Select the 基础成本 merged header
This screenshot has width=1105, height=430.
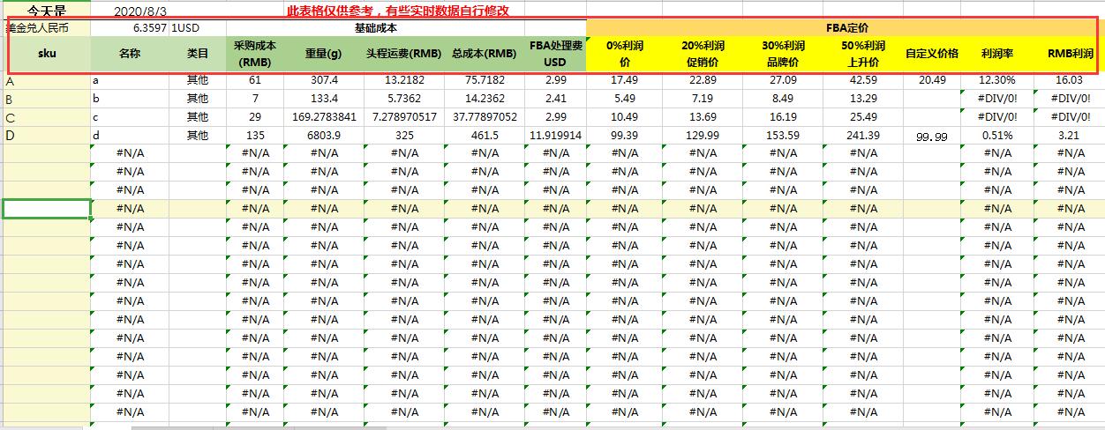[375, 27]
